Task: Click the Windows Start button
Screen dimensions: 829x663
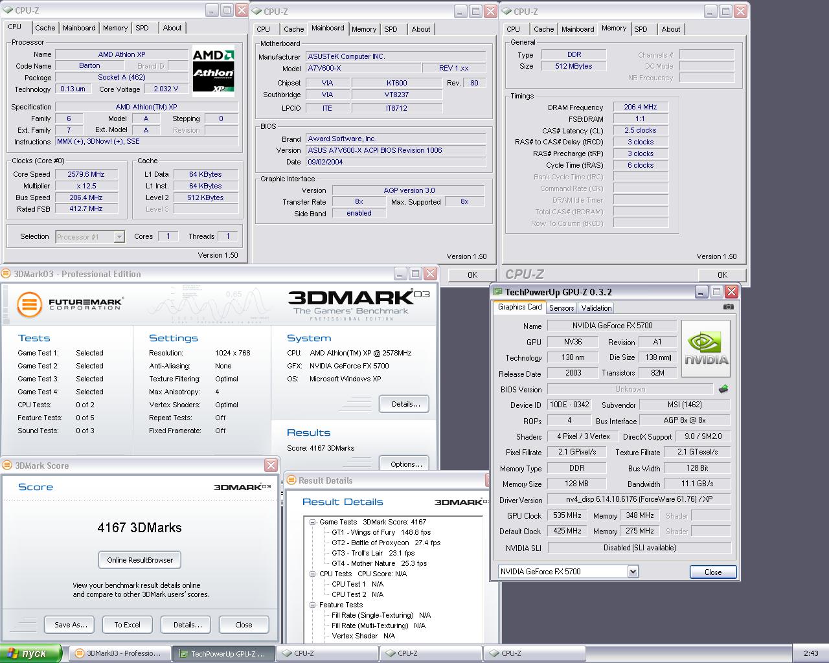Action: point(31,653)
